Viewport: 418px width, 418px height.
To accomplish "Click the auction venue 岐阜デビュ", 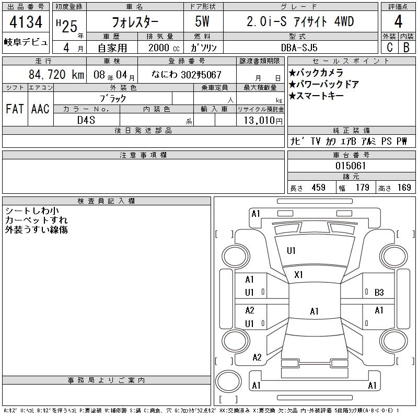I will (26, 42).
